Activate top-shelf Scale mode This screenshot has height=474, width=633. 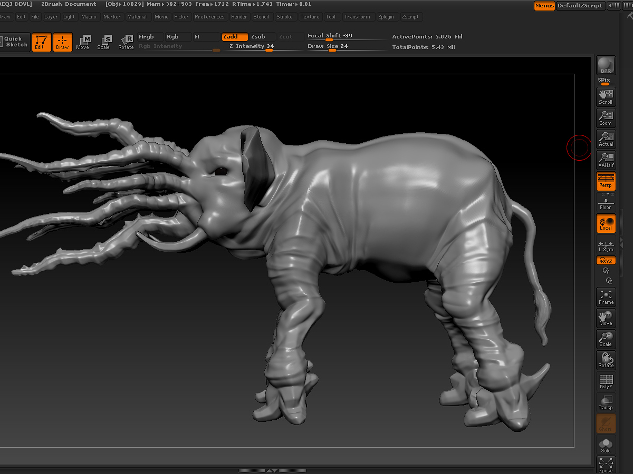(x=104, y=42)
